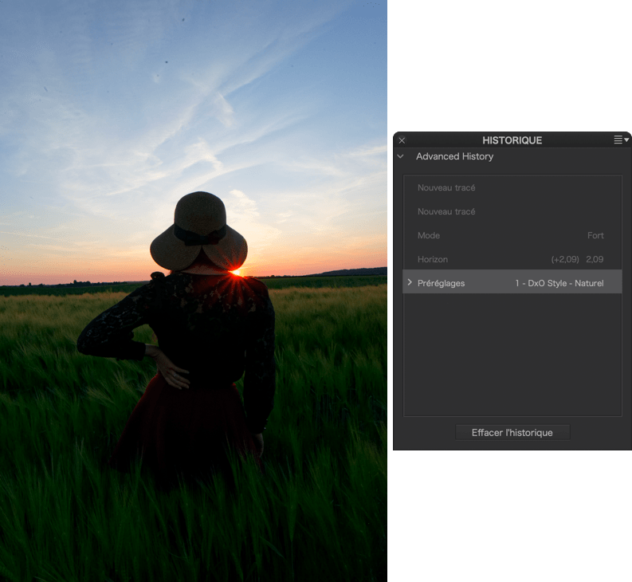Collapse the Advanced History section chevron
Viewport: 632px width, 582px height.
(x=402, y=156)
